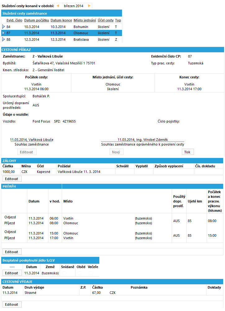Image resolution: width=225 pixels, height=311 pixels.
Task: Click the Doklady column header
Action: tap(214, 287)
